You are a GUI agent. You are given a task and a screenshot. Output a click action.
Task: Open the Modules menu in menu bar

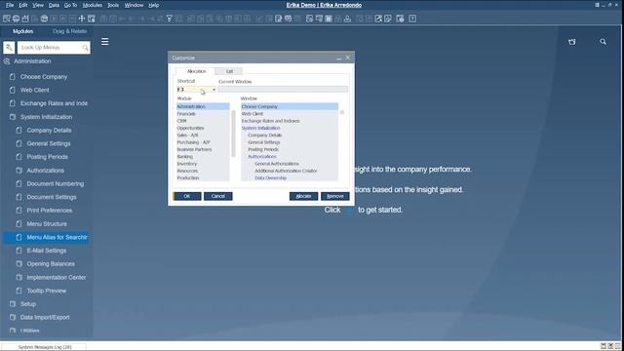pyautogui.click(x=93, y=5)
